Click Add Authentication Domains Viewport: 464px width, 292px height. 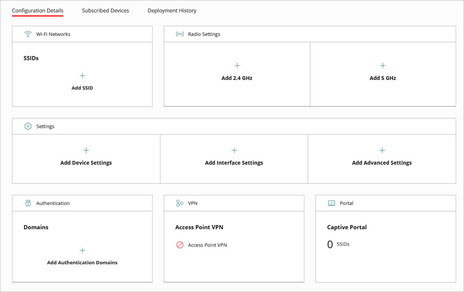(82, 262)
